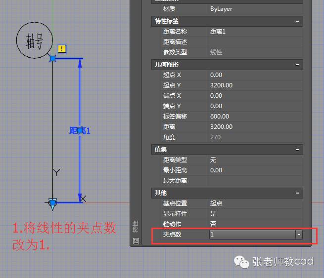The width and height of the screenshot is (324, 278).
Task: Collapse the 值集 section
Action: coord(297,150)
